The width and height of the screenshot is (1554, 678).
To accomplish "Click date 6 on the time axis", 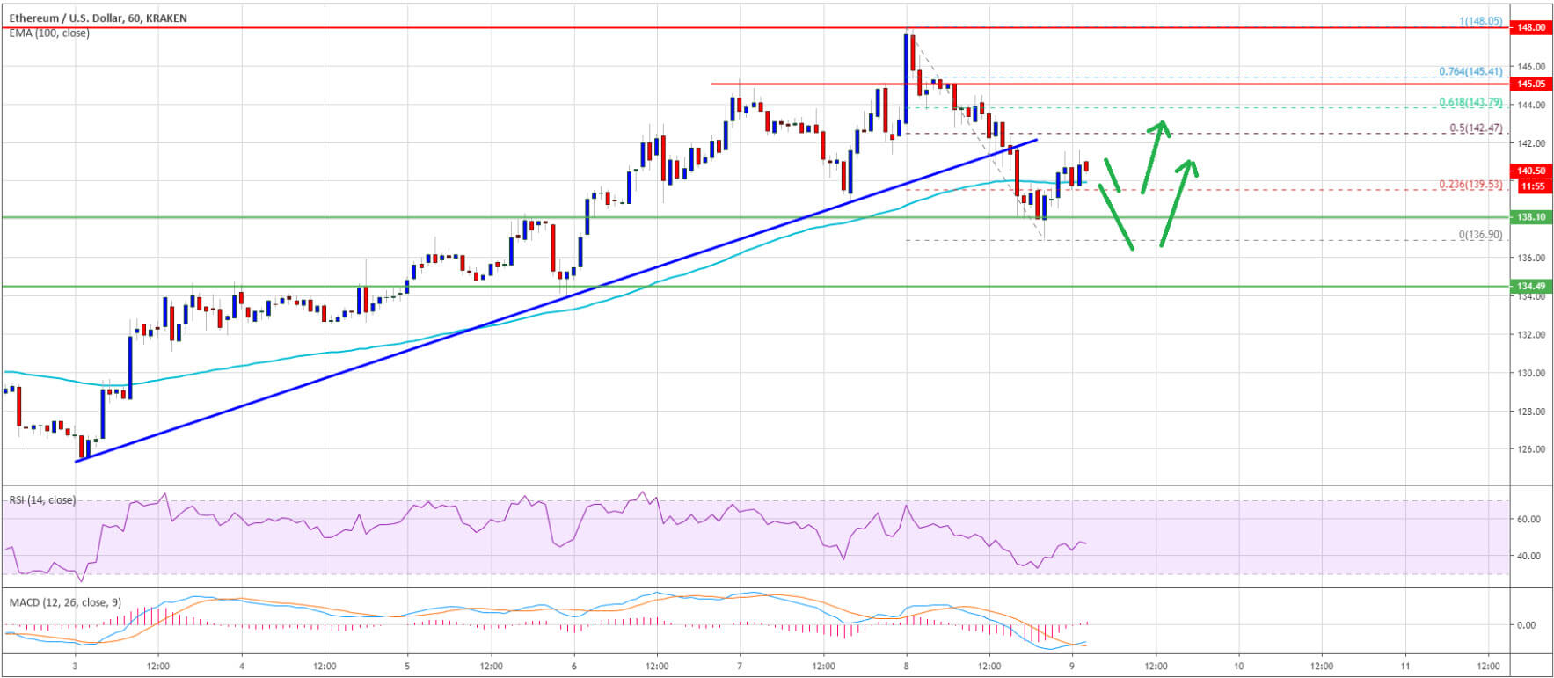I will point(573,667).
